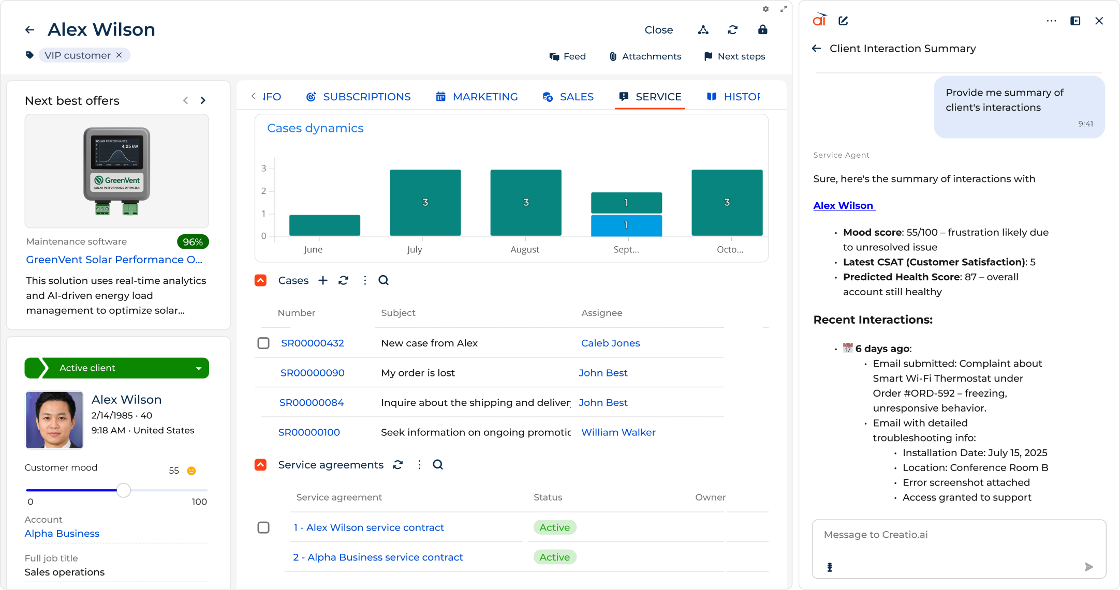Open the Creatio.ai home icon
Viewport: 1120px width, 590px height.
pyautogui.click(x=819, y=20)
